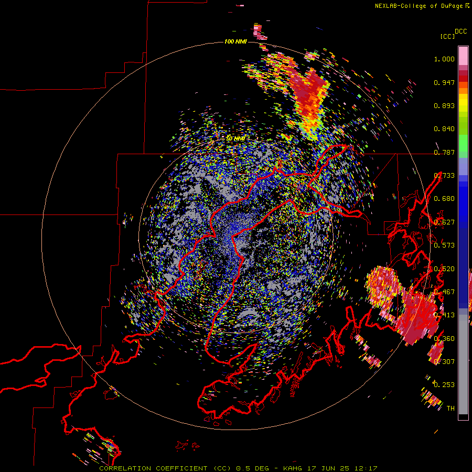Pick the light pink swatch beside 1.000

[463, 56]
